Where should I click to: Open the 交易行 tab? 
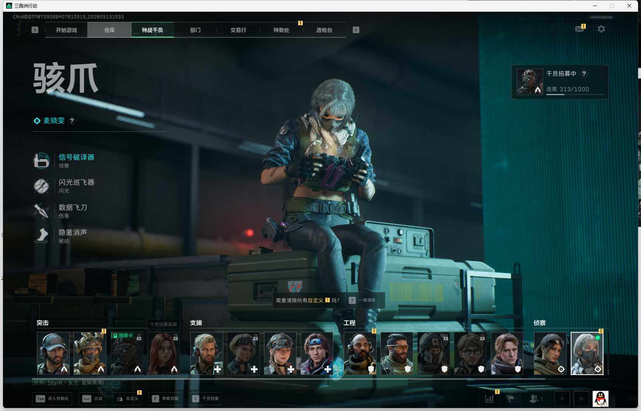238,30
